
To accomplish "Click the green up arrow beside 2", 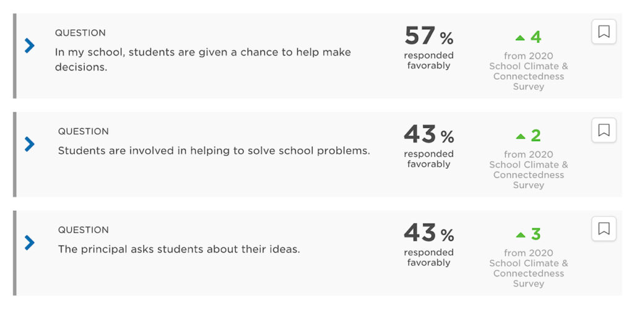I will 520,137.
